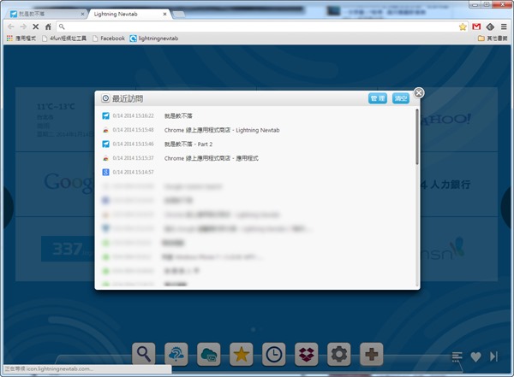Click the skip-forward icon at bottom right

click(493, 356)
